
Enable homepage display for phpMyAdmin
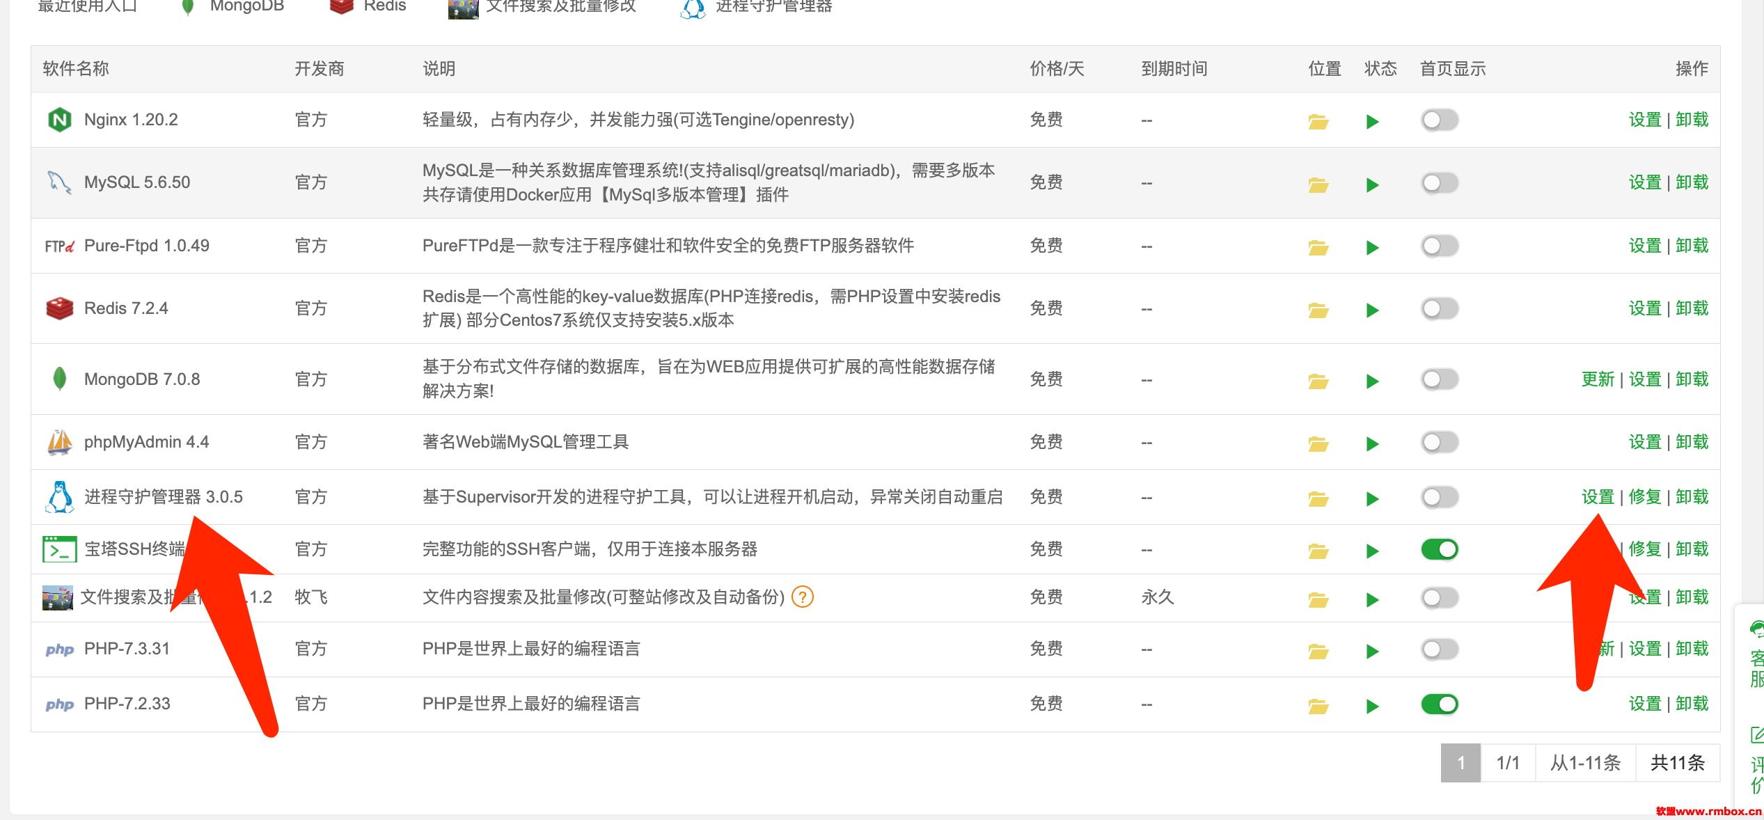[1440, 442]
